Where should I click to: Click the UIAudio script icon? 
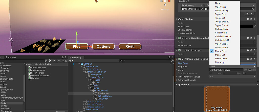[30, 78]
